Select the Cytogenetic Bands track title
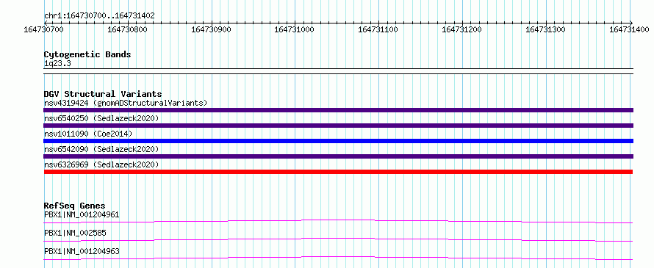This screenshot has height=268, width=654. coord(87,54)
